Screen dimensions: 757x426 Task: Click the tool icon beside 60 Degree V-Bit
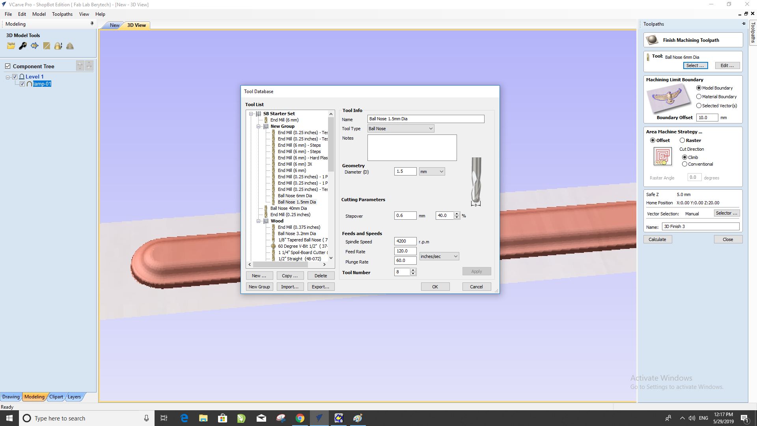[273, 246]
